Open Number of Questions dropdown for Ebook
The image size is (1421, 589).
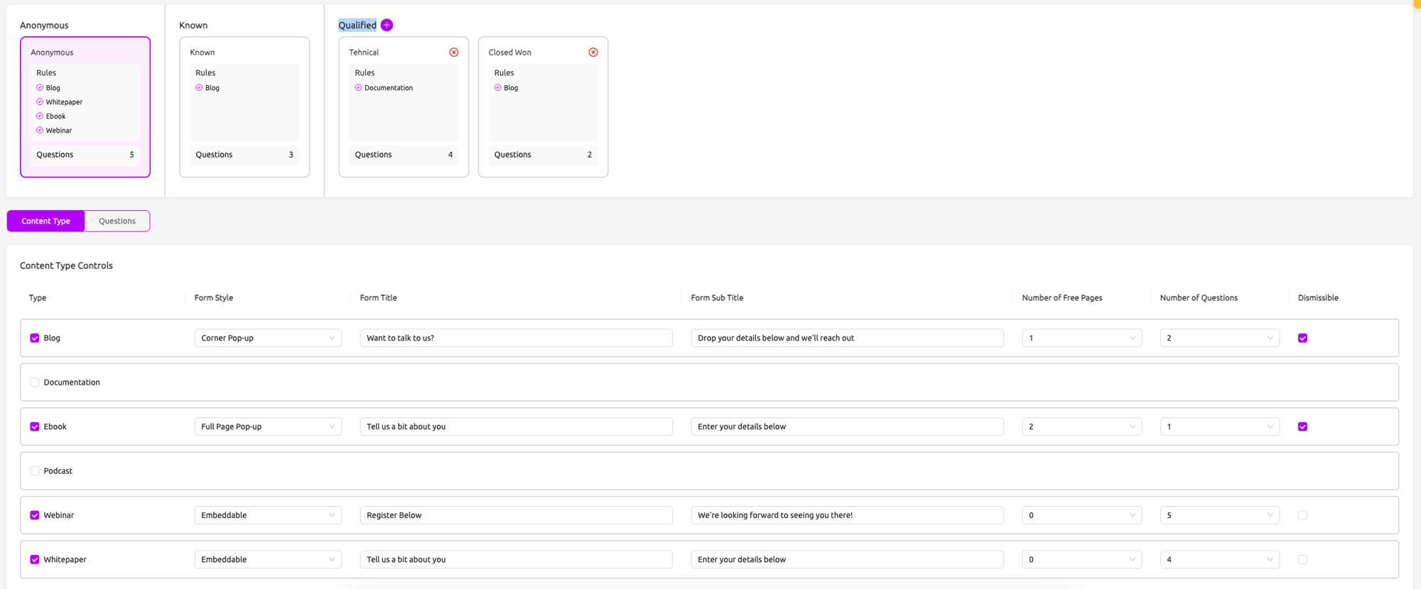pos(1219,426)
